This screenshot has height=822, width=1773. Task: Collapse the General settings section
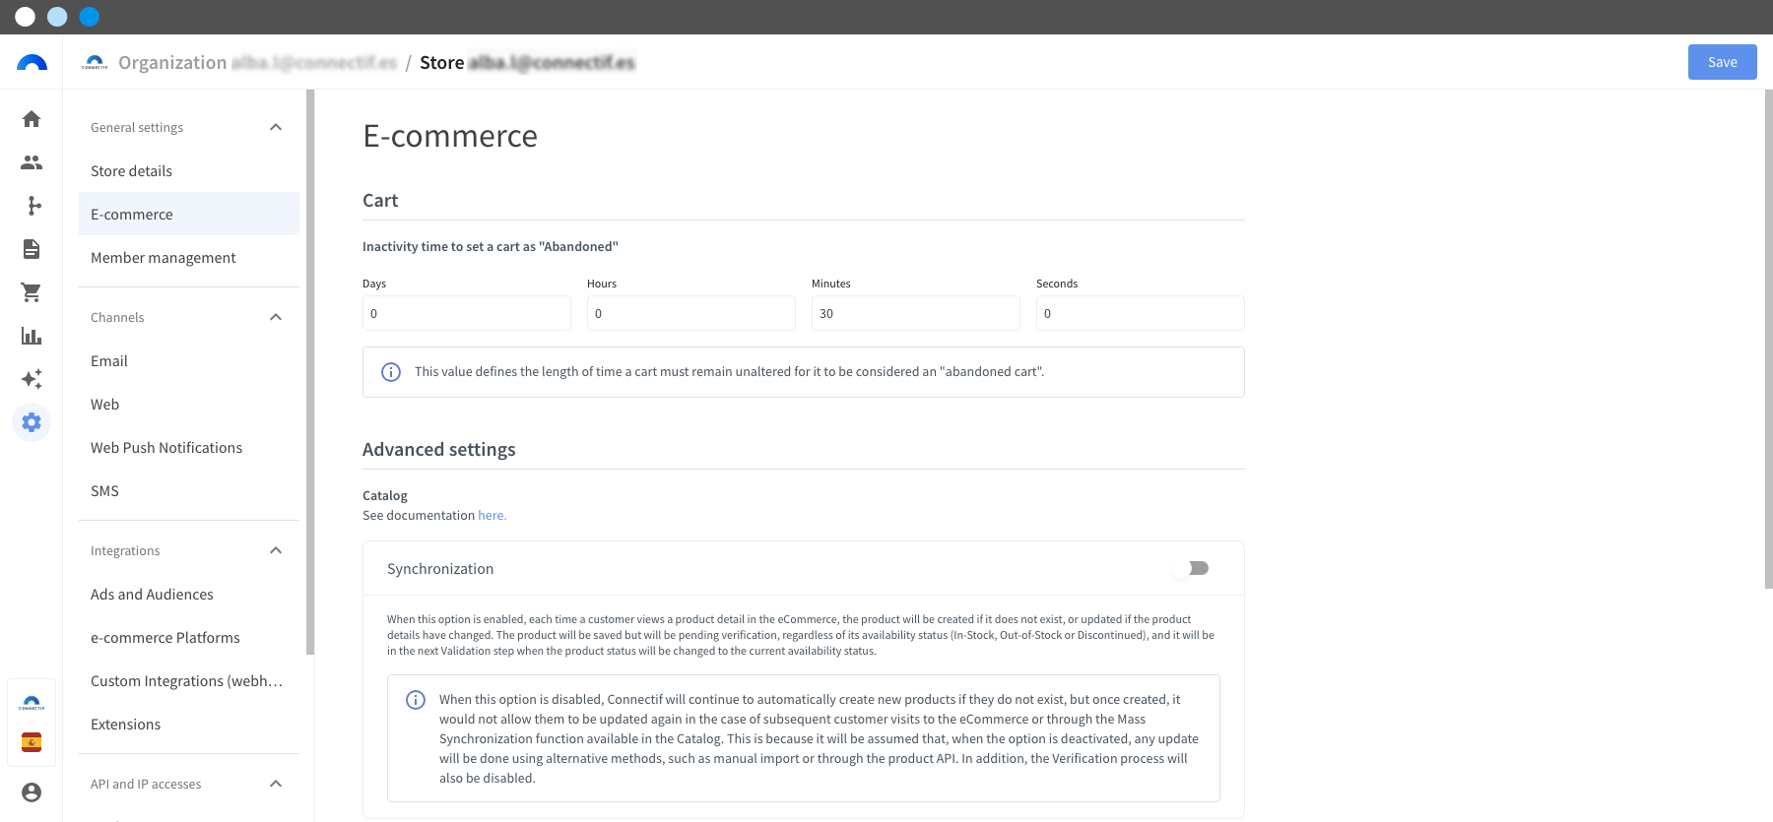(x=276, y=127)
